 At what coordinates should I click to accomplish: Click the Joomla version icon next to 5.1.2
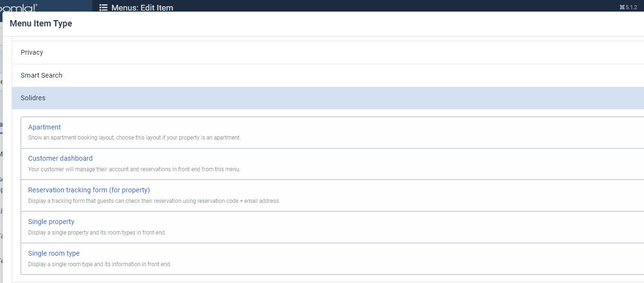point(622,7)
